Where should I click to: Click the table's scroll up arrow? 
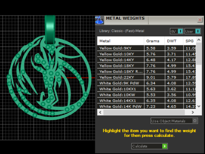[x=199, y=40]
